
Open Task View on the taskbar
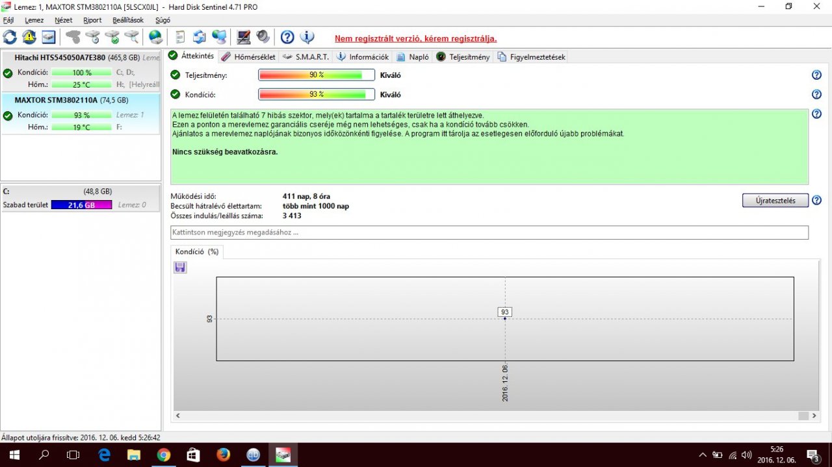(73, 455)
